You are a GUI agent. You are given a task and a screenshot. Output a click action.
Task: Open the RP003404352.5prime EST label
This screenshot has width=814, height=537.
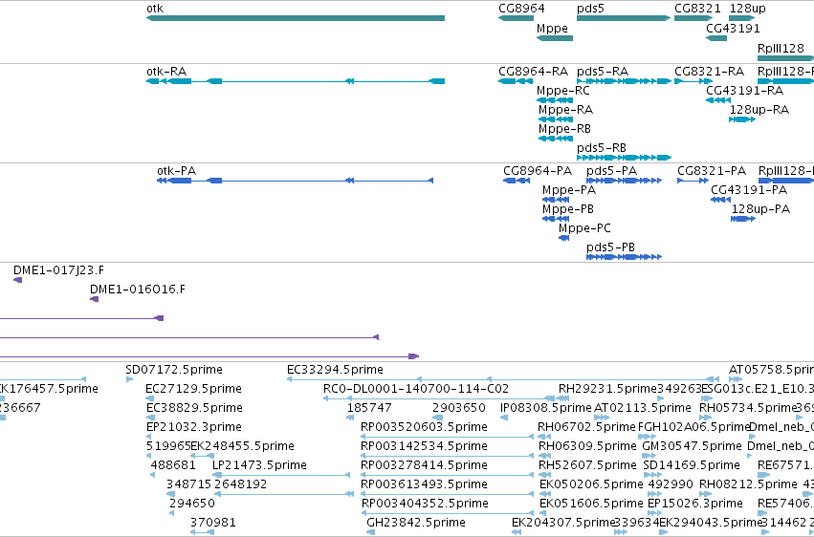(425, 505)
